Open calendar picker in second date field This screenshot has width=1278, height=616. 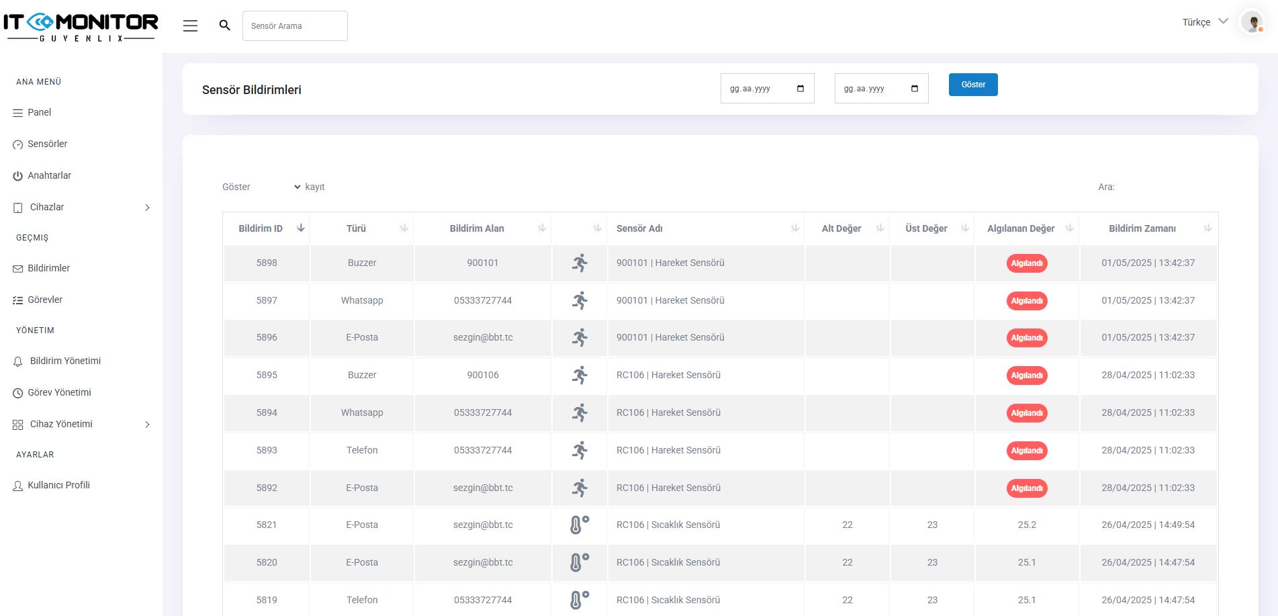pos(914,89)
